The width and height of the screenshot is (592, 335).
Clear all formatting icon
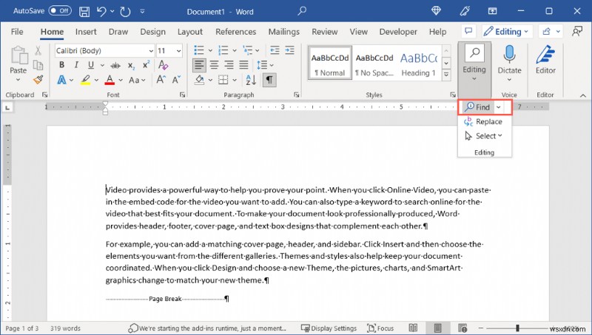[163, 65]
